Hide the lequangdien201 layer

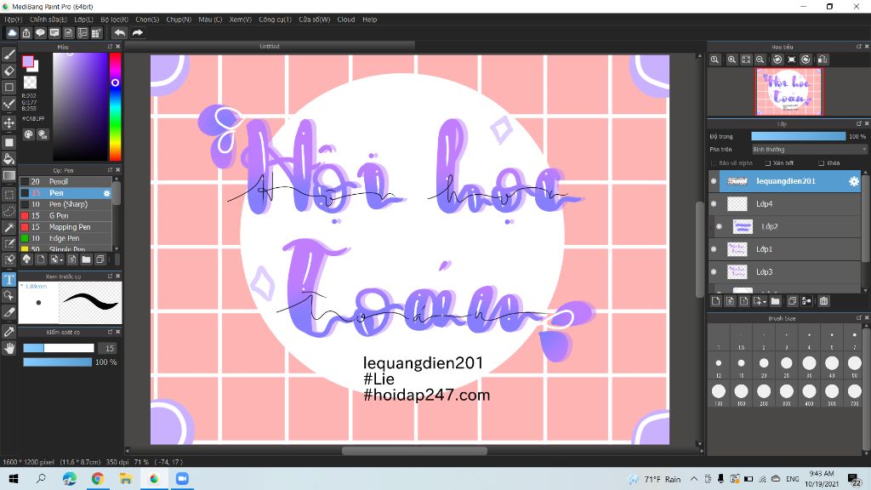714,181
